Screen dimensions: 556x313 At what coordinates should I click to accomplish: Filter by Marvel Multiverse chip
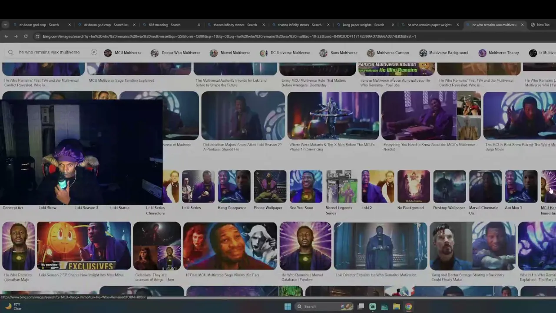coord(230,53)
